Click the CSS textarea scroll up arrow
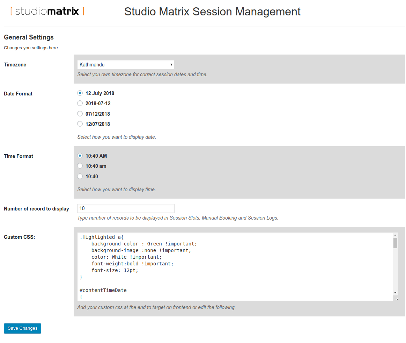Image resolution: width=406 pixels, height=343 pixels. coord(396,235)
